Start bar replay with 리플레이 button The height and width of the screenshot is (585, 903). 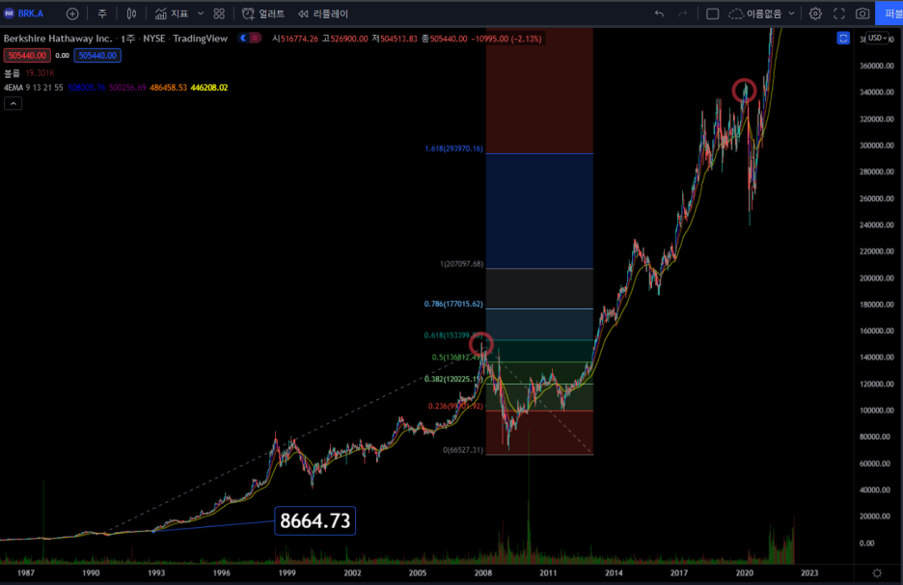(x=323, y=13)
